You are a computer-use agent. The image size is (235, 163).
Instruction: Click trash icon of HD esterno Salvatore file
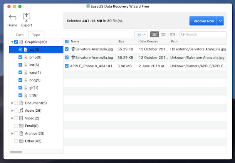pos(73,49)
